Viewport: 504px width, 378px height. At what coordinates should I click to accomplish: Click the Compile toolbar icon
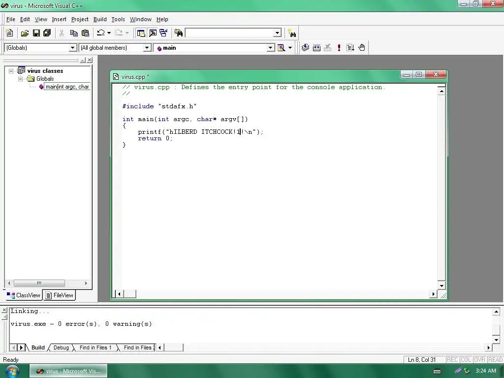tap(305, 48)
